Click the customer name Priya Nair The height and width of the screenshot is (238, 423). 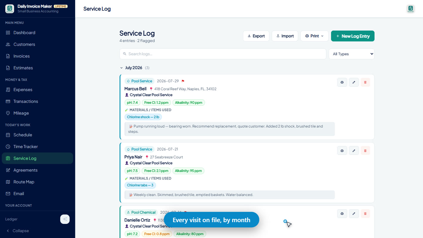pyautogui.click(x=133, y=157)
